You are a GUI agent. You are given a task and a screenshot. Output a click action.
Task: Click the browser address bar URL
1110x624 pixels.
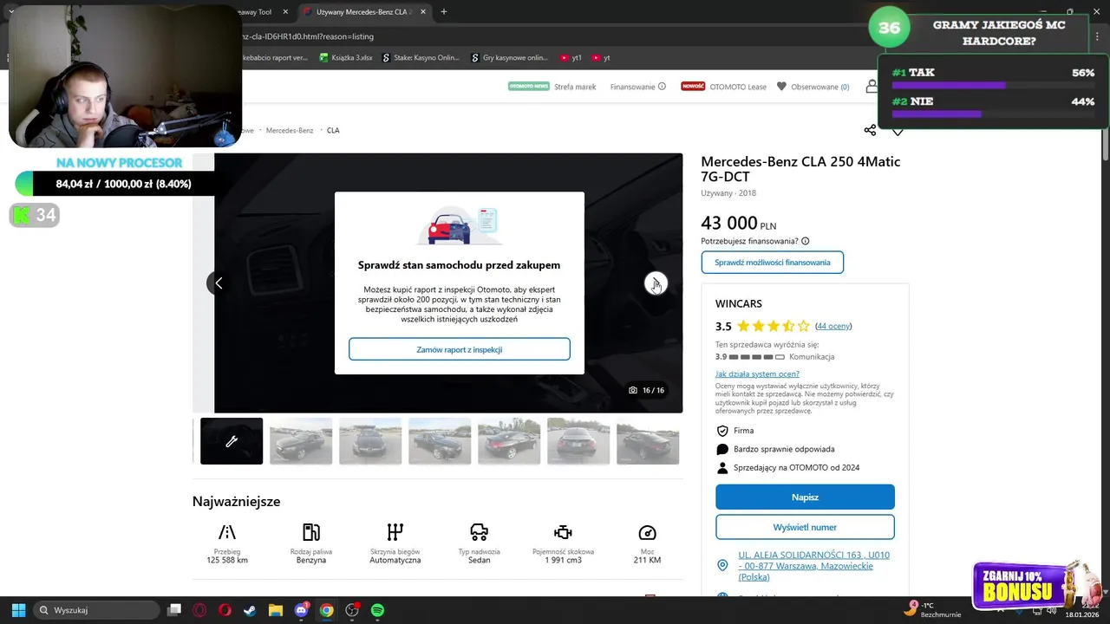[308, 36]
